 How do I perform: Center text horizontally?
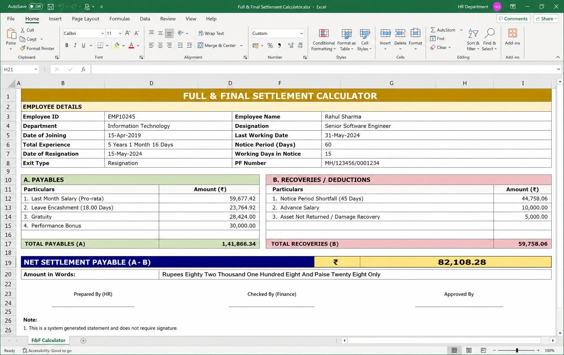pyautogui.click(x=160, y=45)
